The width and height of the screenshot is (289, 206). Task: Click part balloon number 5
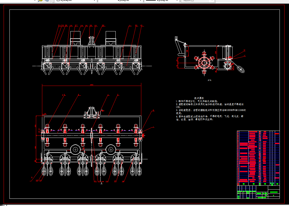pyautogui.click(x=78, y=95)
